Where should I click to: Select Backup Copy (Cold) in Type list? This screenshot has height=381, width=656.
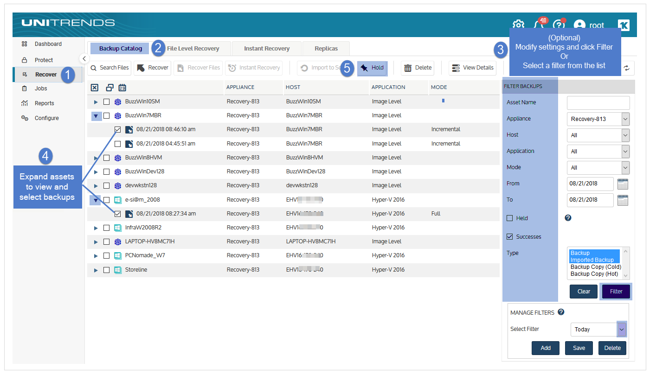596,267
